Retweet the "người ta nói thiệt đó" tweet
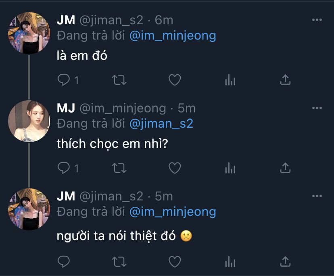334x276 pixels. coord(119,262)
